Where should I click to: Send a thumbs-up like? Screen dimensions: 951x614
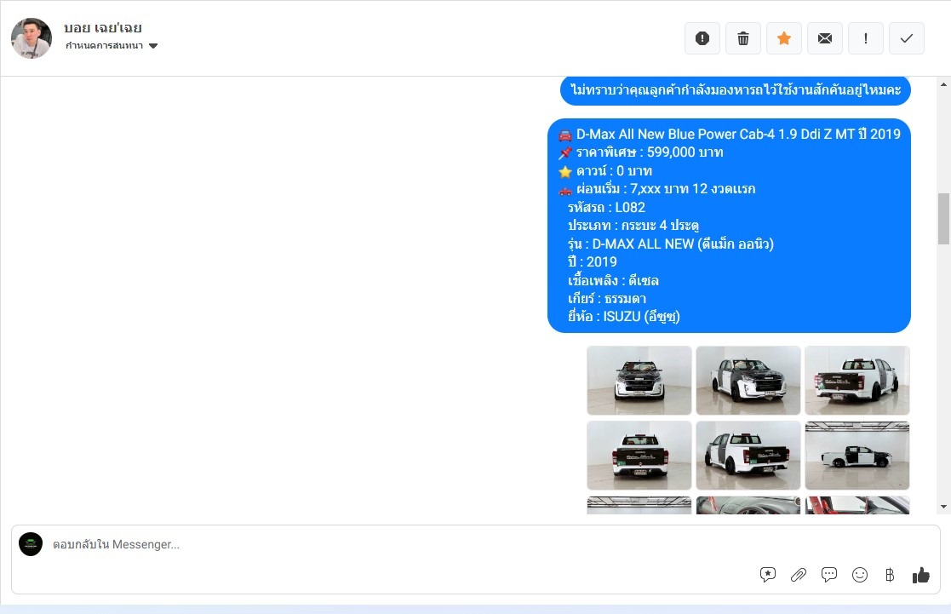920,575
